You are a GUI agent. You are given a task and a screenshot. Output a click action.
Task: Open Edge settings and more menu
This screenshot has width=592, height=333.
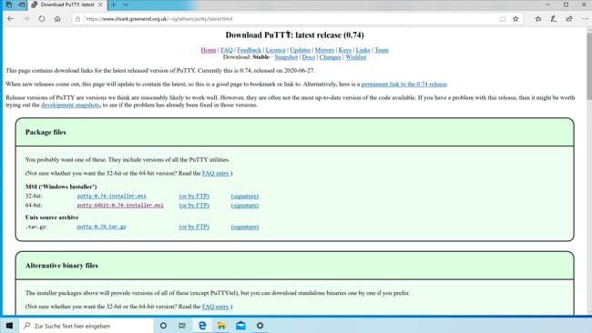585,19
